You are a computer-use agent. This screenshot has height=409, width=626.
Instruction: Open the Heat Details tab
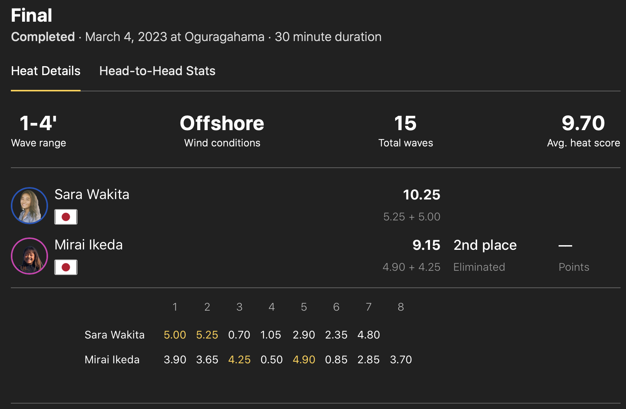pyautogui.click(x=46, y=71)
